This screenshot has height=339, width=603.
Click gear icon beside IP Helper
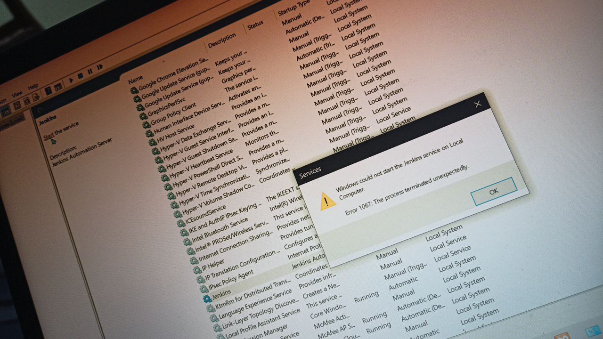coord(197,270)
